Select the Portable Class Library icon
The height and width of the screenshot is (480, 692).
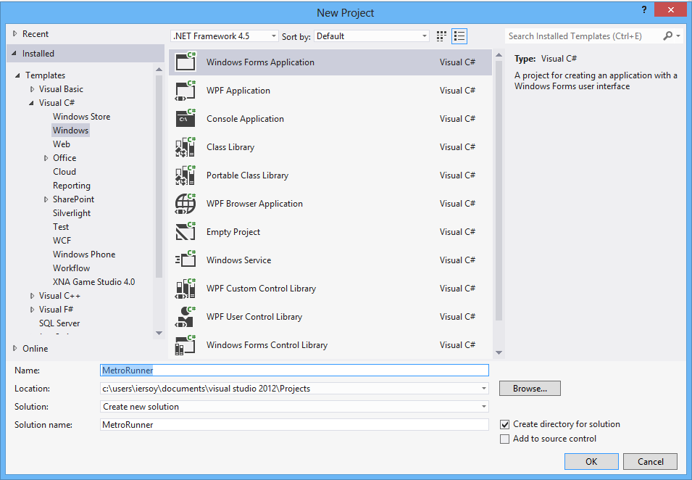point(185,175)
